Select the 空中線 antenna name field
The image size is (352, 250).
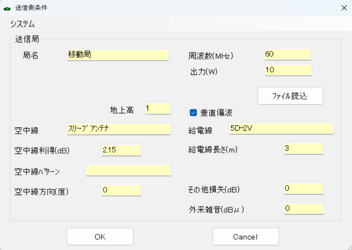pyautogui.click(x=119, y=129)
